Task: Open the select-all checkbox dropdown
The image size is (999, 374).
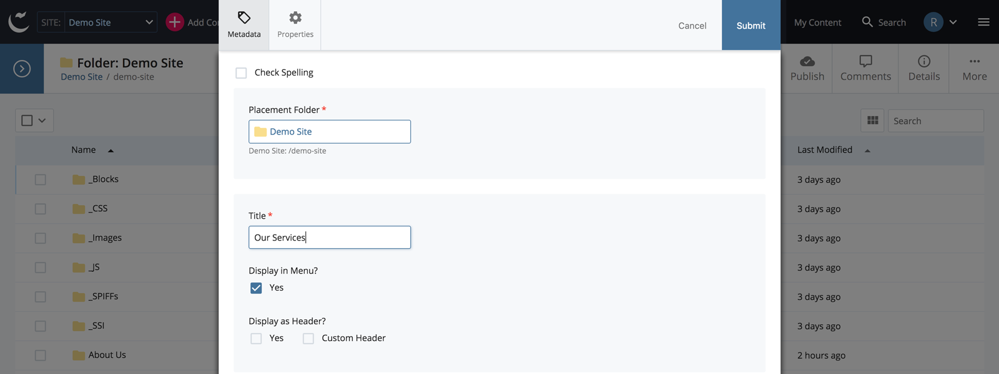Action: point(42,120)
